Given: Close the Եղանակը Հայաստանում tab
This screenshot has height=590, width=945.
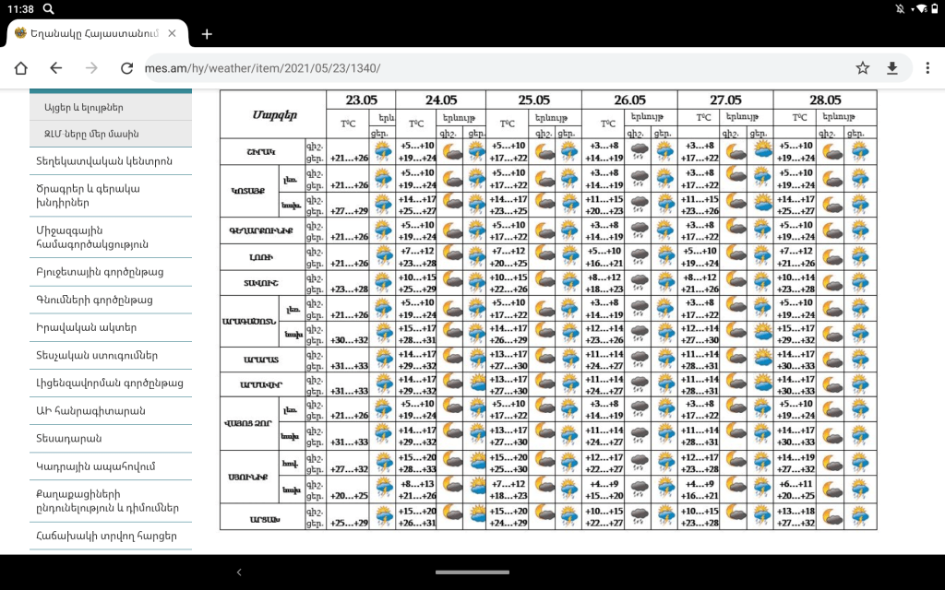Looking at the screenshot, I should tap(173, 34).
